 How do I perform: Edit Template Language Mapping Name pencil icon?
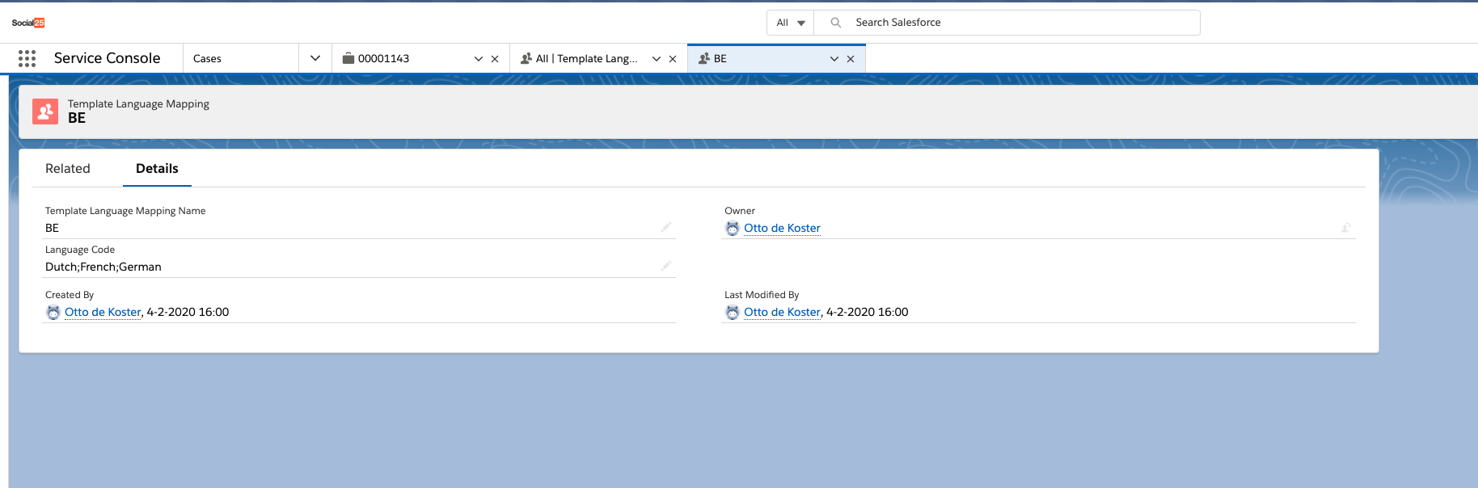point(665,227)
